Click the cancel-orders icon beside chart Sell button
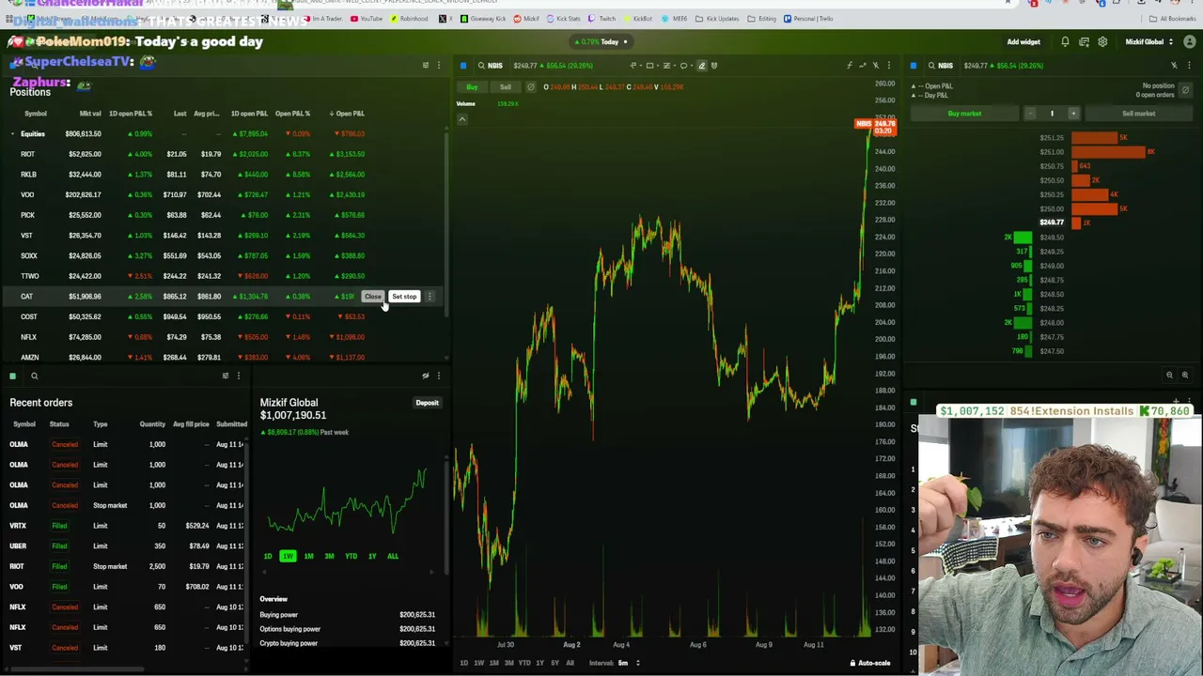 click(530, 87)
